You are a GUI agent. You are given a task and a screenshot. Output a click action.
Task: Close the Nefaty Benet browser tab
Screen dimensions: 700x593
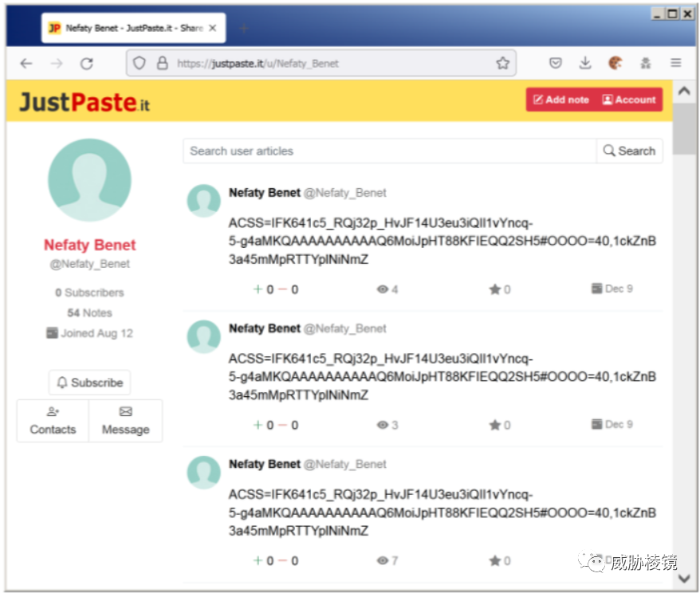tap(213, 28)
